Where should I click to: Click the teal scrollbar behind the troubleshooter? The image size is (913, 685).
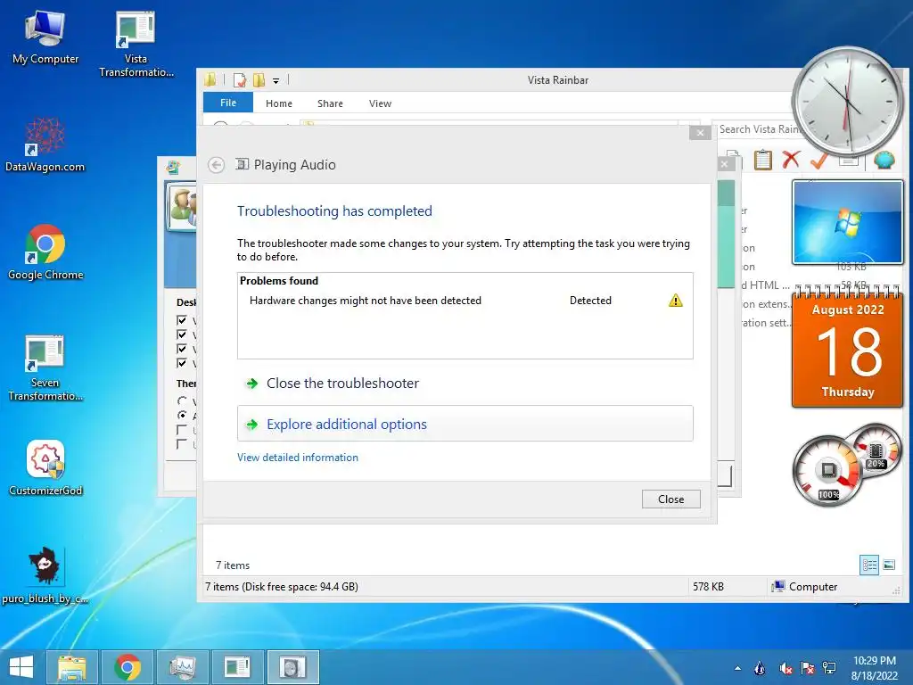click(x=726, y=235)
